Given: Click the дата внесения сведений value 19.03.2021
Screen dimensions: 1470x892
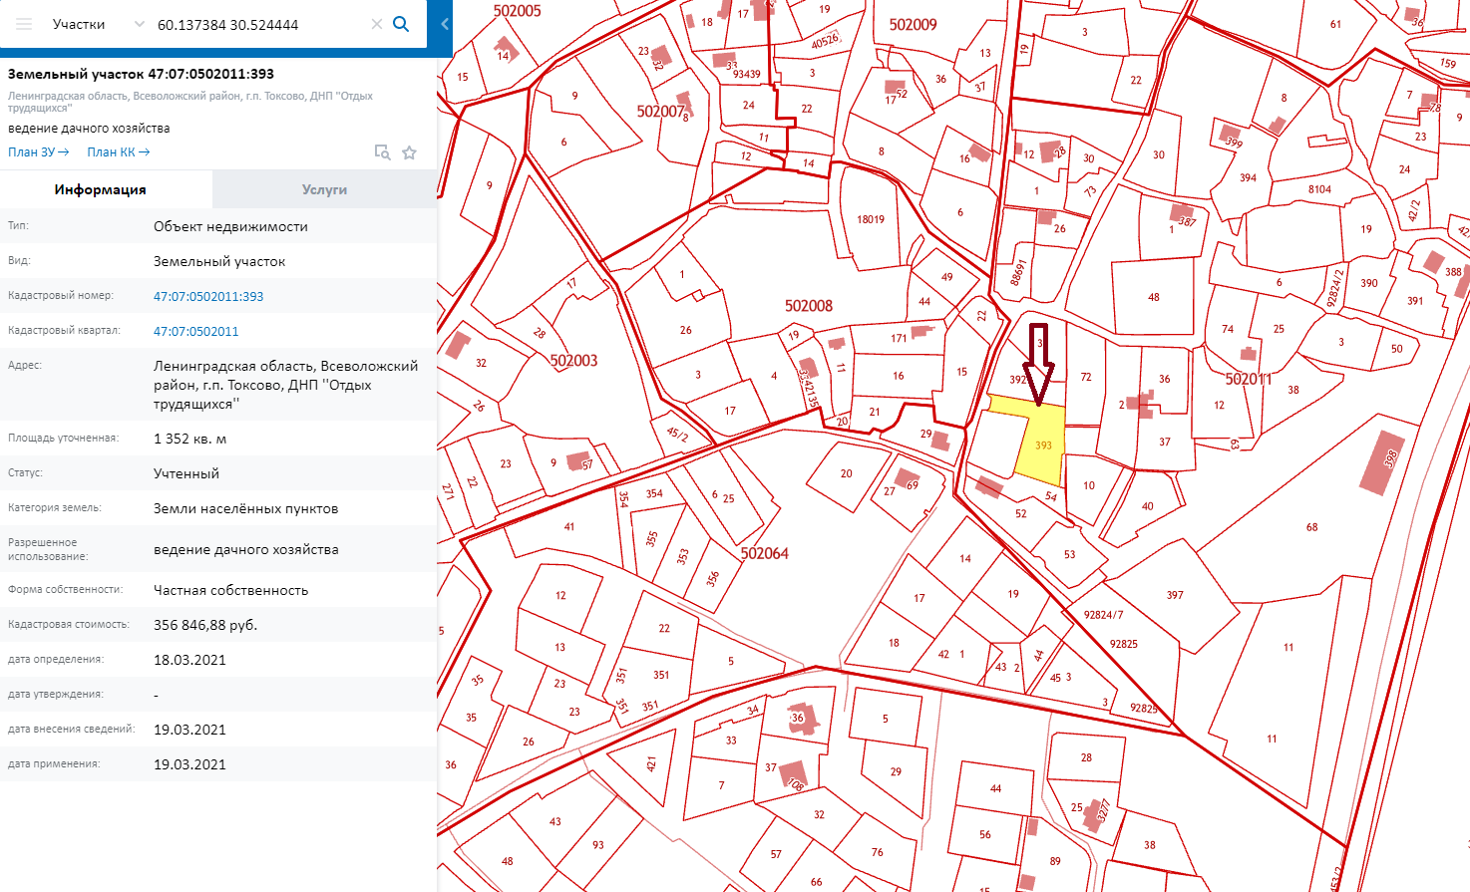Looking at the screenshot, I should coord(189,730).
